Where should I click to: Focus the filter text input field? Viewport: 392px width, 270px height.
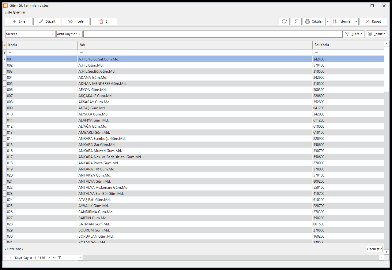[213, 34]
